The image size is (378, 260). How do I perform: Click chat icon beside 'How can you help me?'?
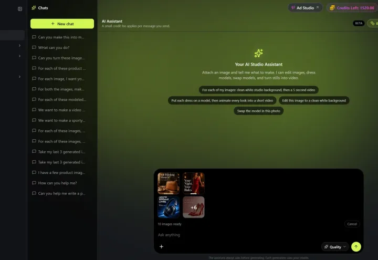(34, 183)
